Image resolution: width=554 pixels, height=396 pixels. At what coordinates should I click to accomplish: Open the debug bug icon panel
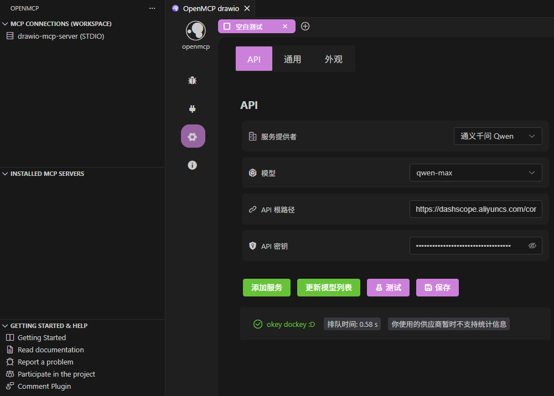[192, 80]
